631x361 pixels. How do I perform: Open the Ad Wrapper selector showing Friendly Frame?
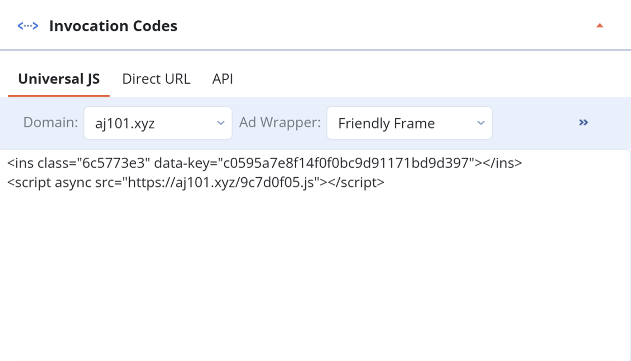point(409,123)
